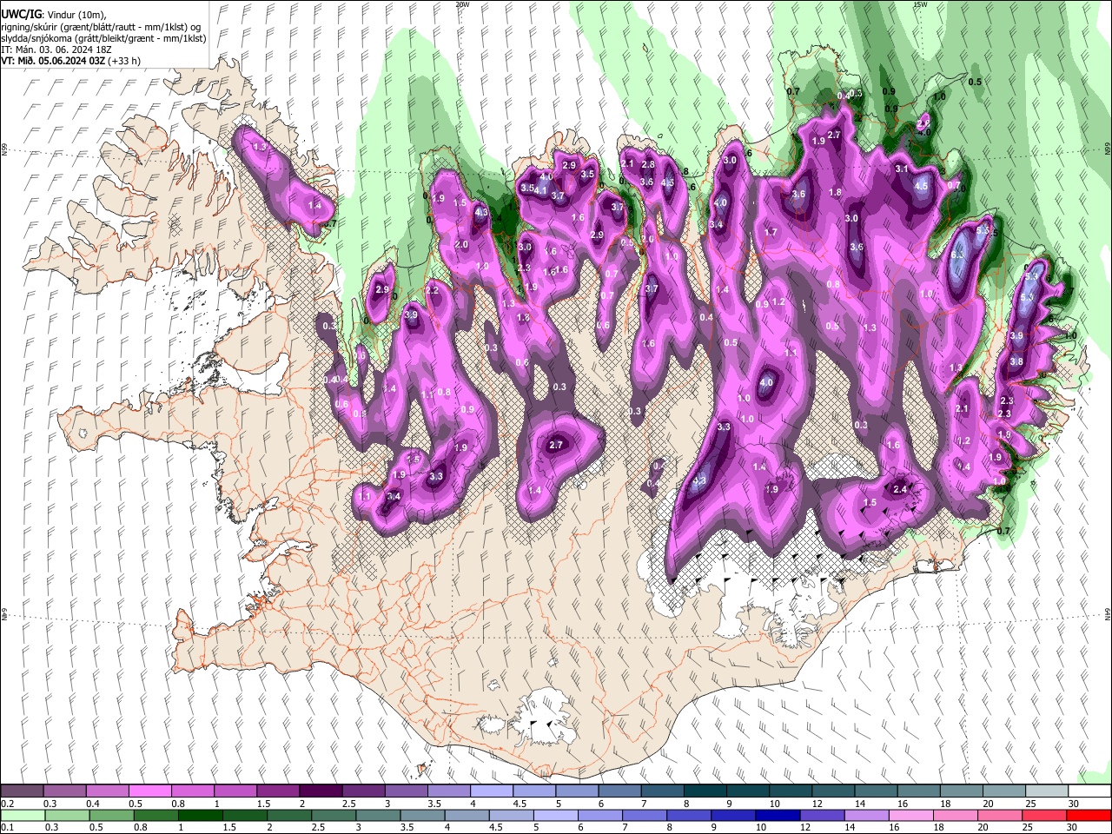Pick the pale lavender 4–4.5 swatch, top legend
1112x834 pixels.
(491, 791)
